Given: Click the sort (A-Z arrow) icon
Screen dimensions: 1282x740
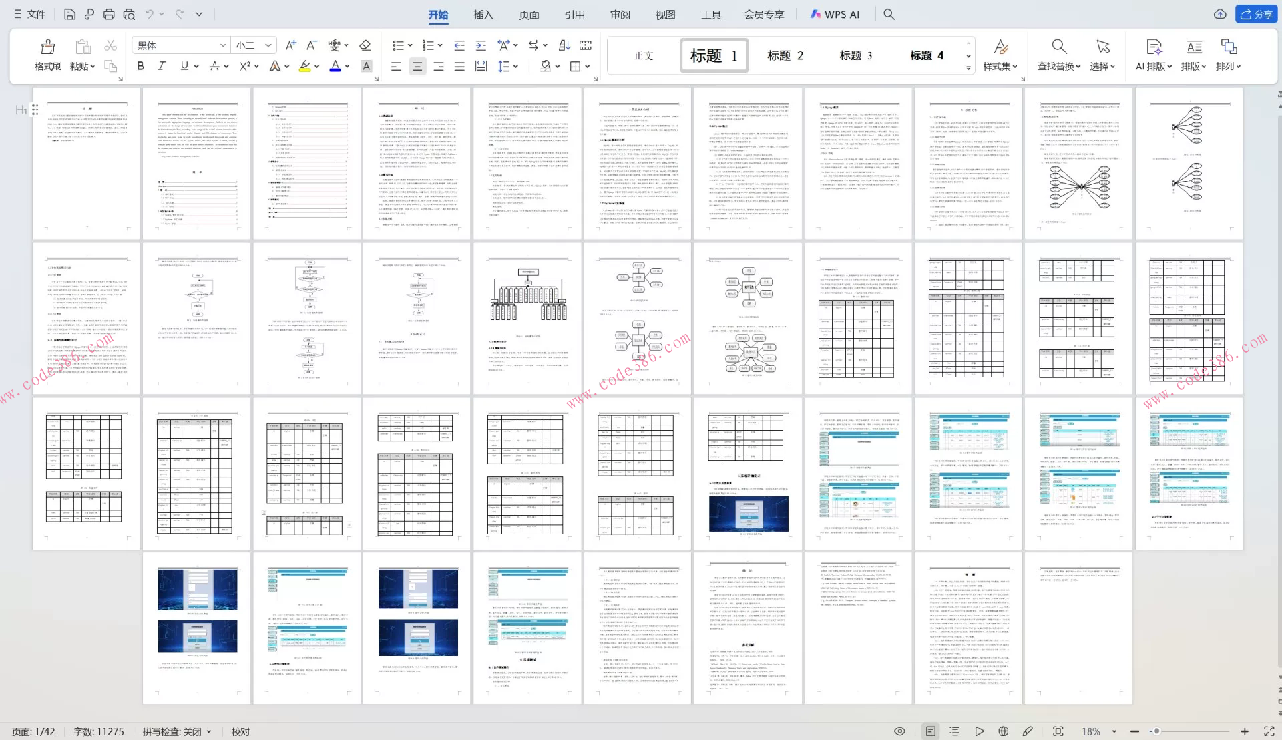Looking at the screenshot, I should [564, 45].
